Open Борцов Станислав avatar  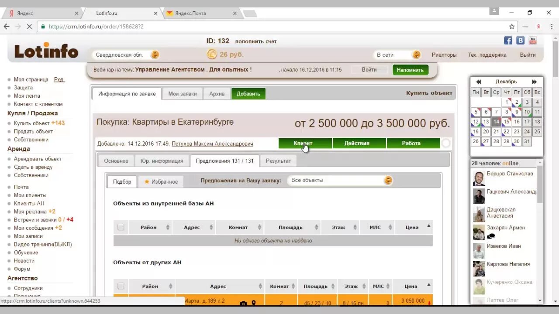479,178
